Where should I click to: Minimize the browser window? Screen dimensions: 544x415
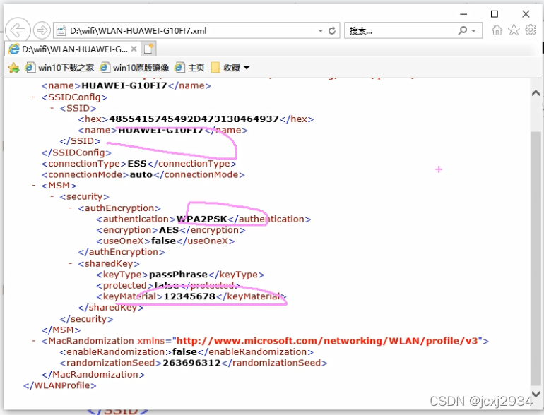463,14
